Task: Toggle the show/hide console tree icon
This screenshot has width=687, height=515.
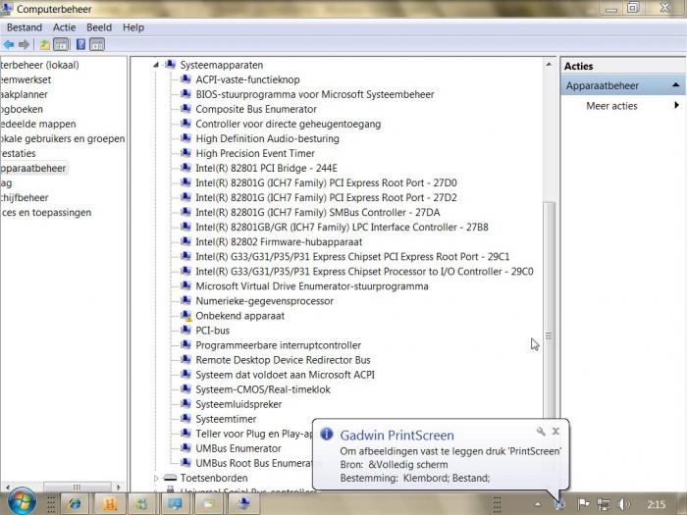Action: coord(61,44)
